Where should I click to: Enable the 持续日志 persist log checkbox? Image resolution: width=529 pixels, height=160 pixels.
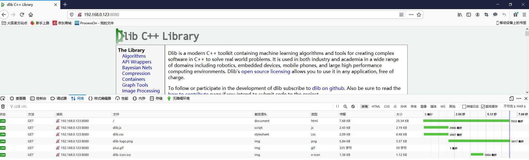tap(464, 106)
